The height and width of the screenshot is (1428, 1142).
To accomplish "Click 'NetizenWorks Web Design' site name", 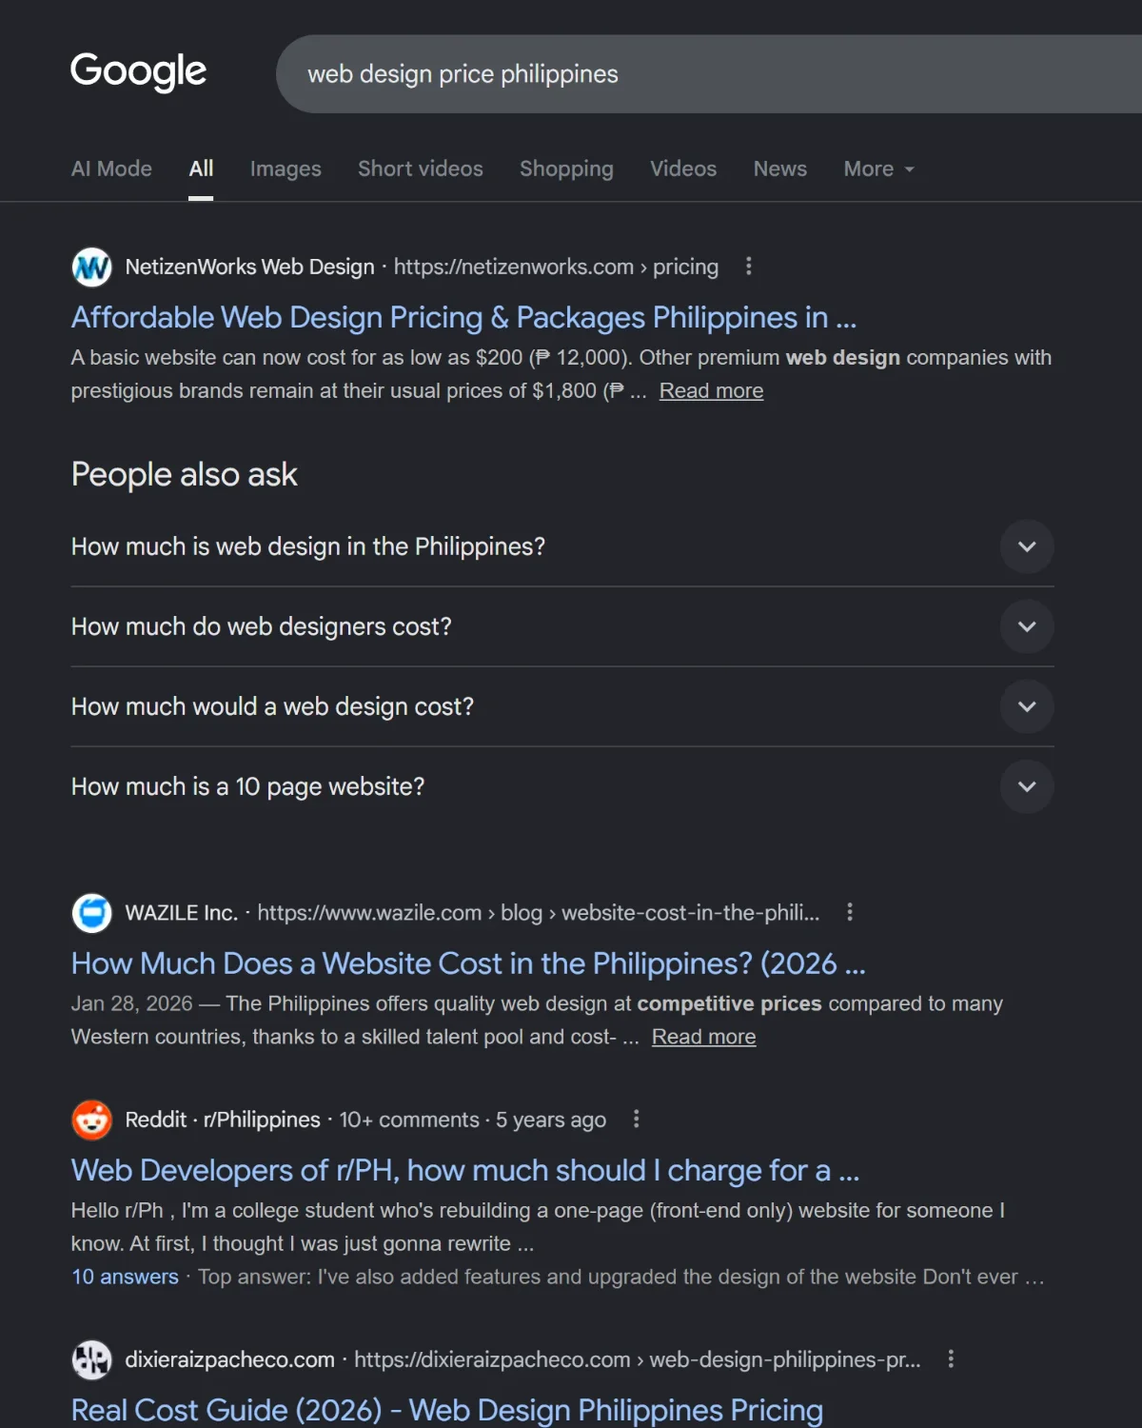I will [x=249, y=267].
